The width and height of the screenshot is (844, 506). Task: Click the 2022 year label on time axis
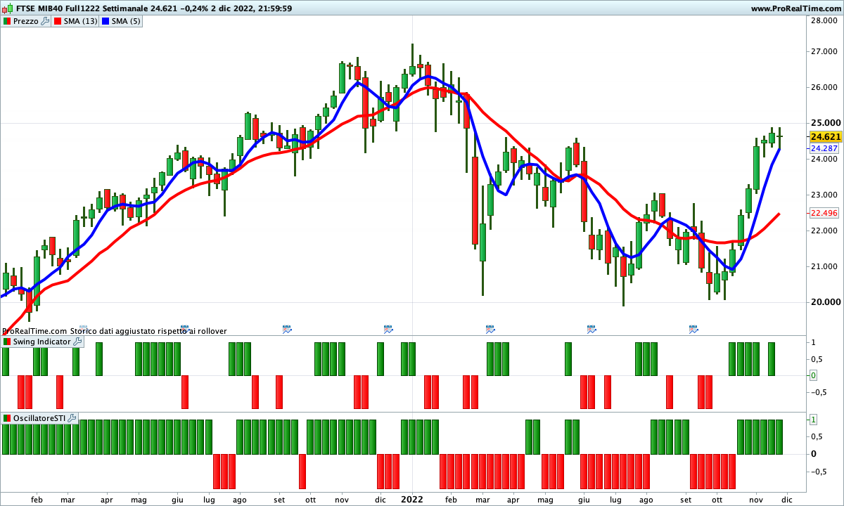pos(411,499)
